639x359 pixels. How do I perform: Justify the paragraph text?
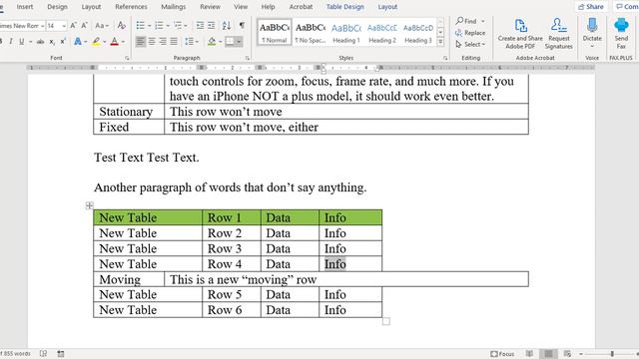(x=174, y=42)
